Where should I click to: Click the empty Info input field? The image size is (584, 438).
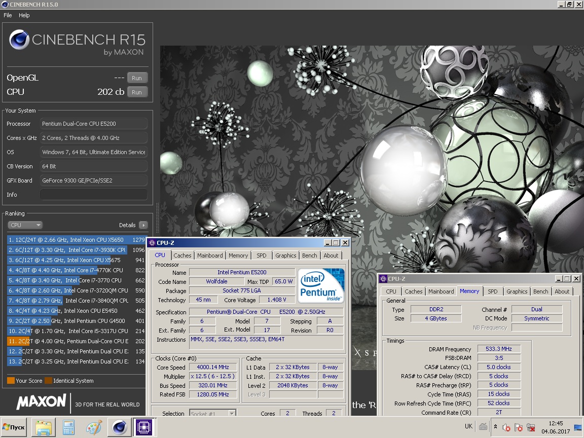click(93, 195)
